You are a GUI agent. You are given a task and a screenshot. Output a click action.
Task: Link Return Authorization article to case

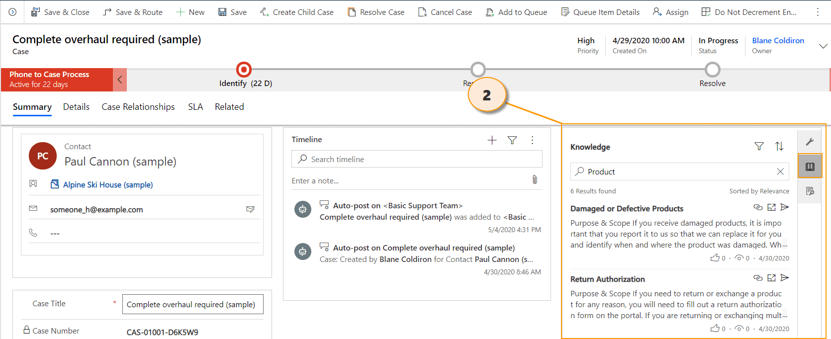(758, 278)
